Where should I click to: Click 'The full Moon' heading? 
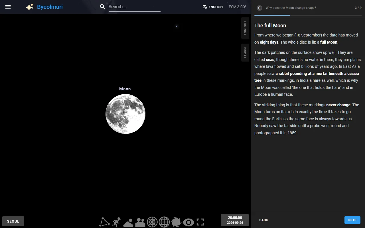click(270, 26)
